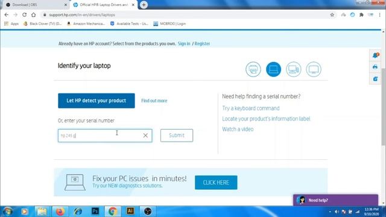386x217 pixels.
Task: Reload the current page
Action: tap(24, 14)
